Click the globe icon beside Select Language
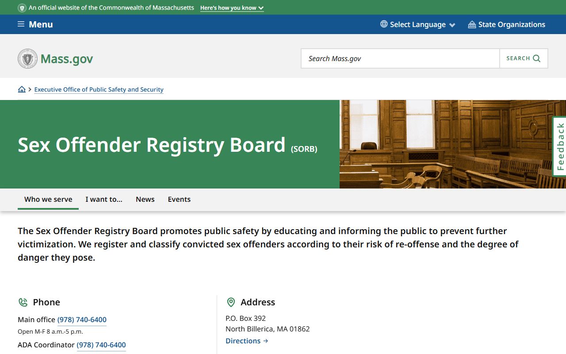The width and height of the screenshot is (566, 354). (x=384, y=24)
